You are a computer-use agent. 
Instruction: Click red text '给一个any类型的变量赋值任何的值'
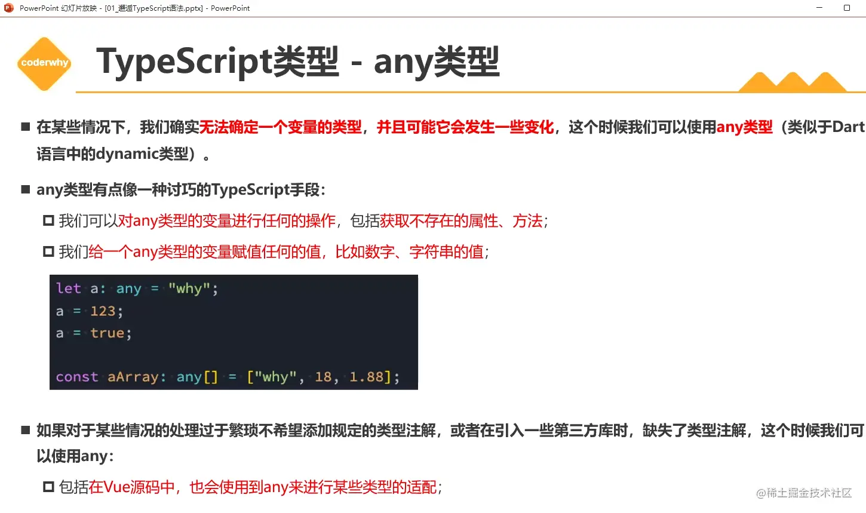pos(205,252)
